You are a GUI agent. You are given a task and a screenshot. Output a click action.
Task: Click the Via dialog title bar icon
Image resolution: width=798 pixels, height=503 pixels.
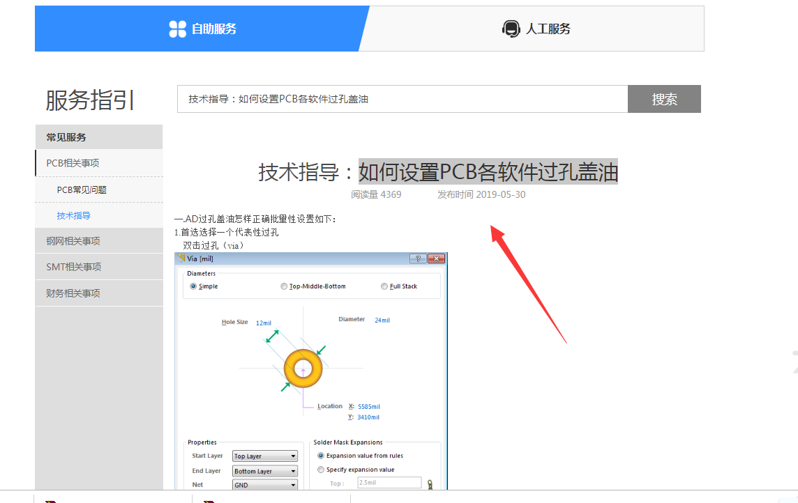[x=181, y=258]
